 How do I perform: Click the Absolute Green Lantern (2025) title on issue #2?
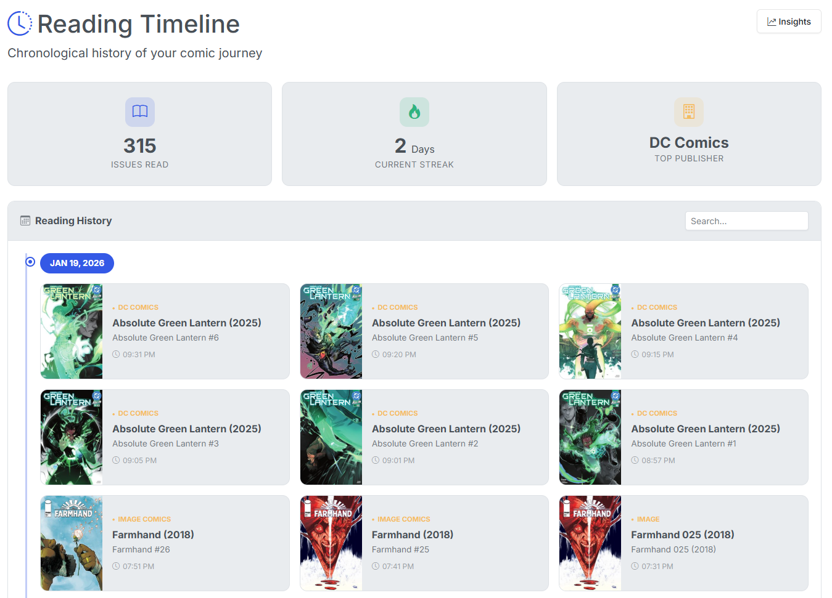pos(446,429)
